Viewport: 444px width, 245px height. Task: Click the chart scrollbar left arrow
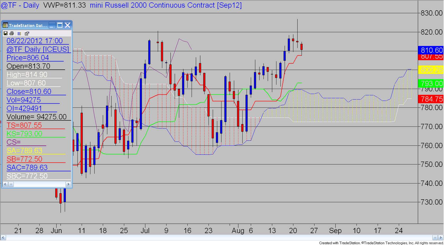(x=3, y=237)
